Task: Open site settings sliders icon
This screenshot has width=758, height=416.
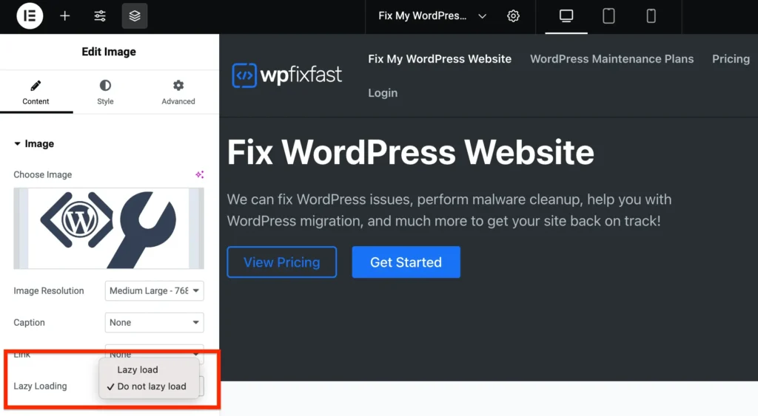Action: [x=100, y=16]
